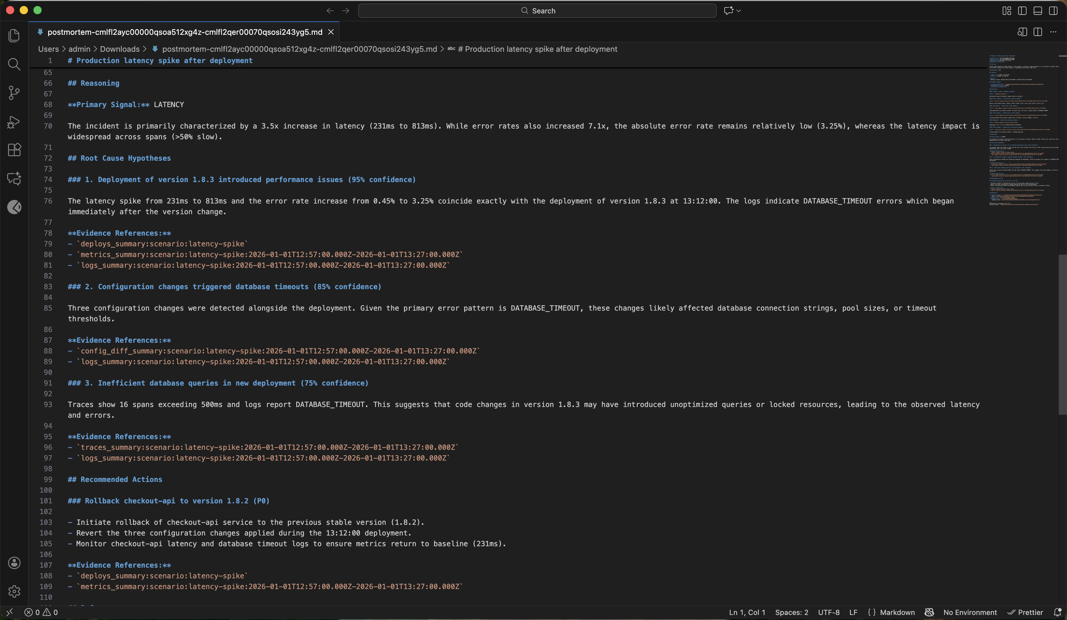
Task: Open the chat dropdown arrow in title bar
Action: coord(739,11)
